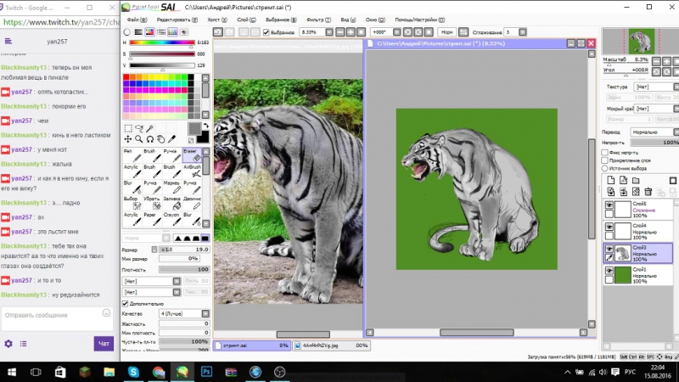Create new layer with blank page icon
This screenshot has height=382, width=679.
tap(610, 180)
